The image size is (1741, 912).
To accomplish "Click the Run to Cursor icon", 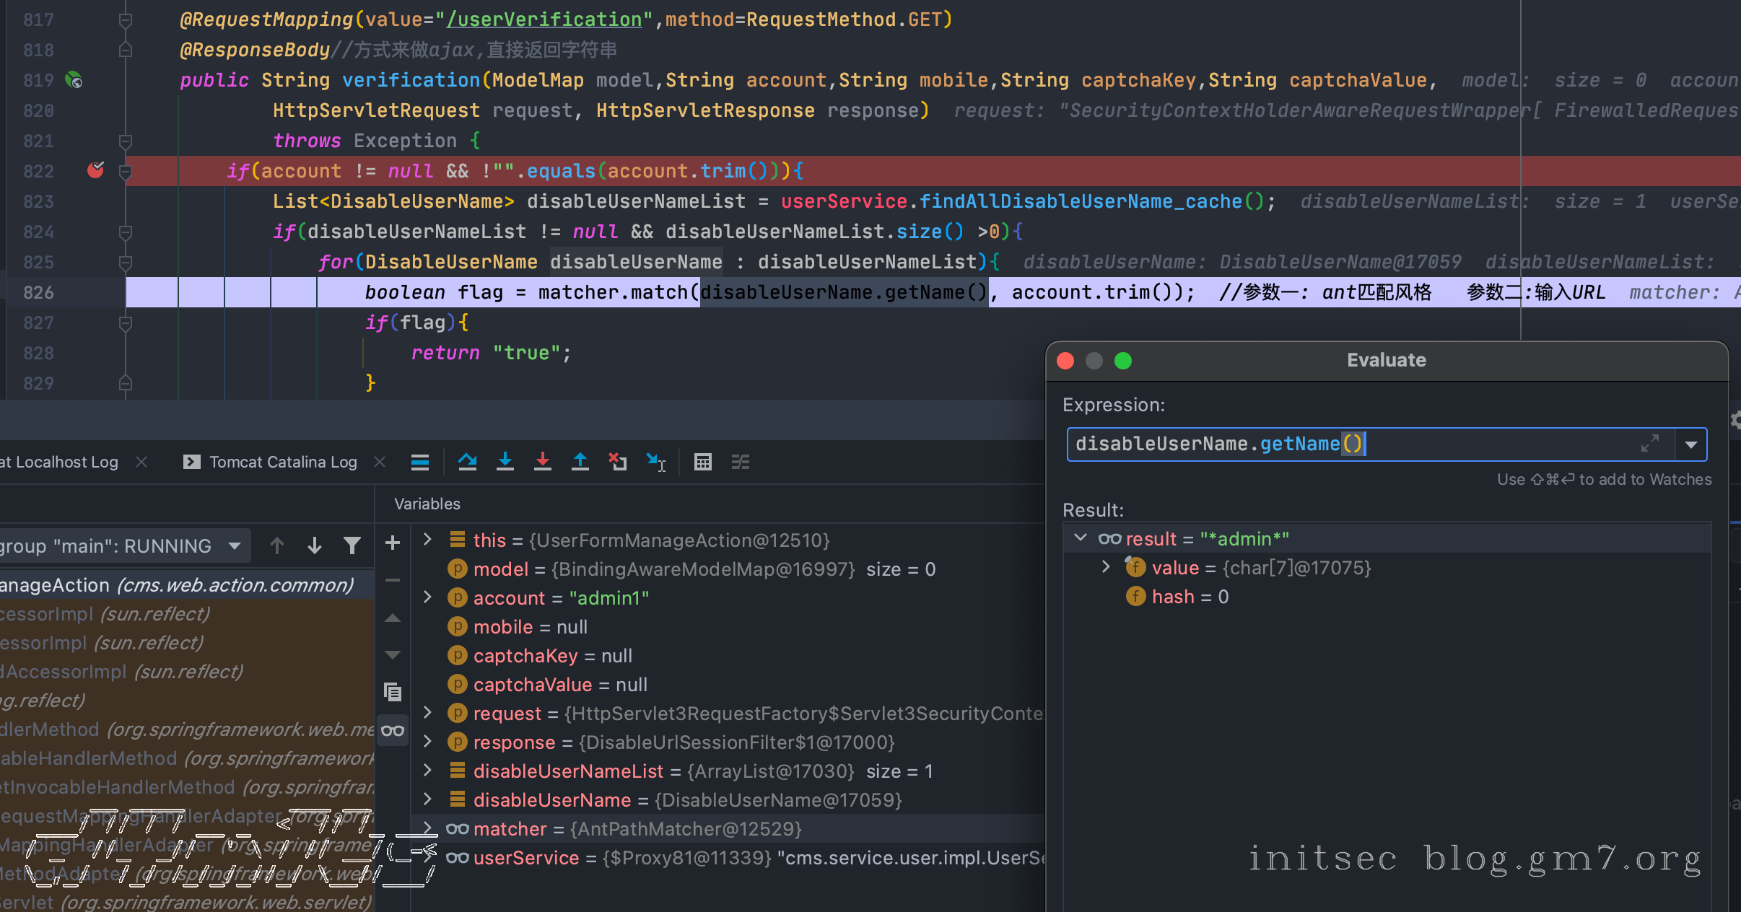I will coord(656,462).
